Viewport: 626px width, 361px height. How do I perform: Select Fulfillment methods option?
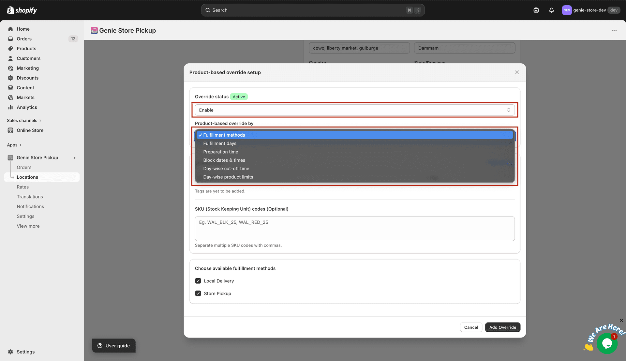355,135
